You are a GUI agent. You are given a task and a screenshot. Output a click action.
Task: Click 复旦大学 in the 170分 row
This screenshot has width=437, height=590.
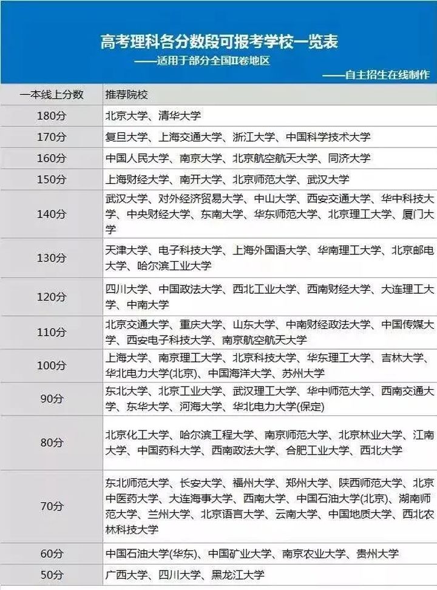[126, 137]
